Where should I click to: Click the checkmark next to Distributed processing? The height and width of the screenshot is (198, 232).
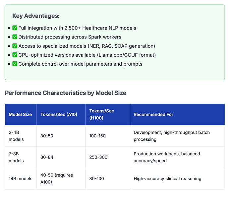(x=15, y=37)
